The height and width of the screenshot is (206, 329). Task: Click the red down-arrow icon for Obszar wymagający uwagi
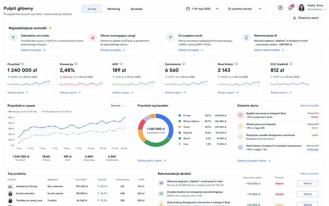92,38
